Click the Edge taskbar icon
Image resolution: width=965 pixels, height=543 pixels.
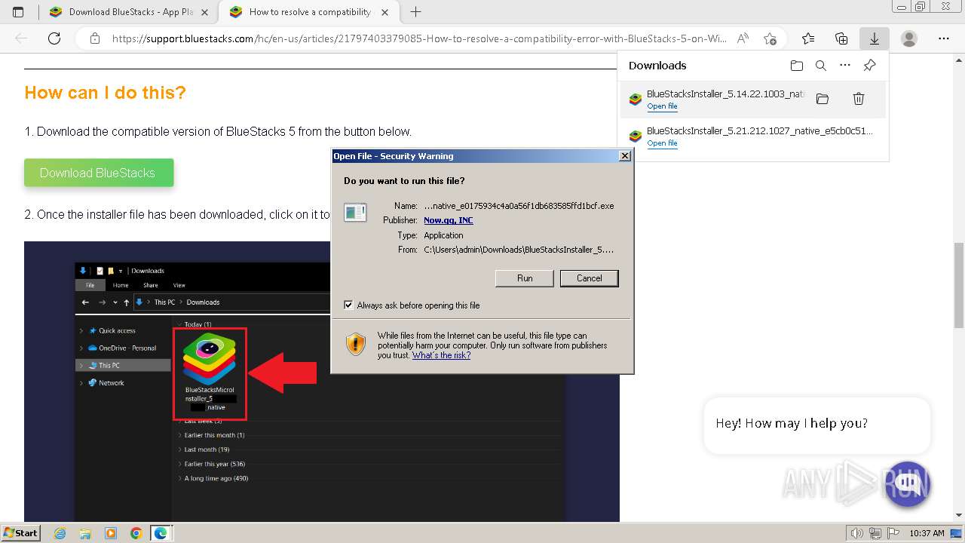[161, 533]
